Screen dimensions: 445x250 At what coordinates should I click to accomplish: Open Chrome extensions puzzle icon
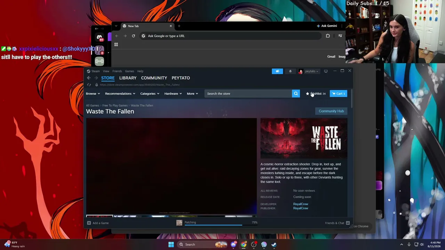pyautogui.click(x=328, y=36)
